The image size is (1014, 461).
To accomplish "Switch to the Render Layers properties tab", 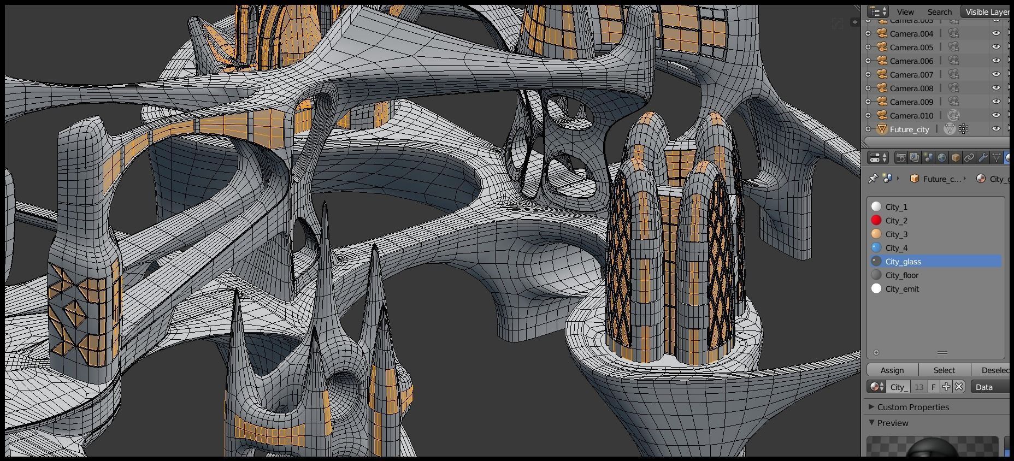I will coord(915,158).
